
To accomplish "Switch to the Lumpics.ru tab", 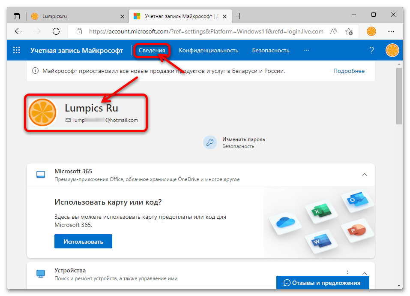I will click(78, 16).
